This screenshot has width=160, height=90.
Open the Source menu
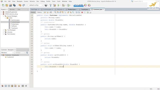pos(26,1)
